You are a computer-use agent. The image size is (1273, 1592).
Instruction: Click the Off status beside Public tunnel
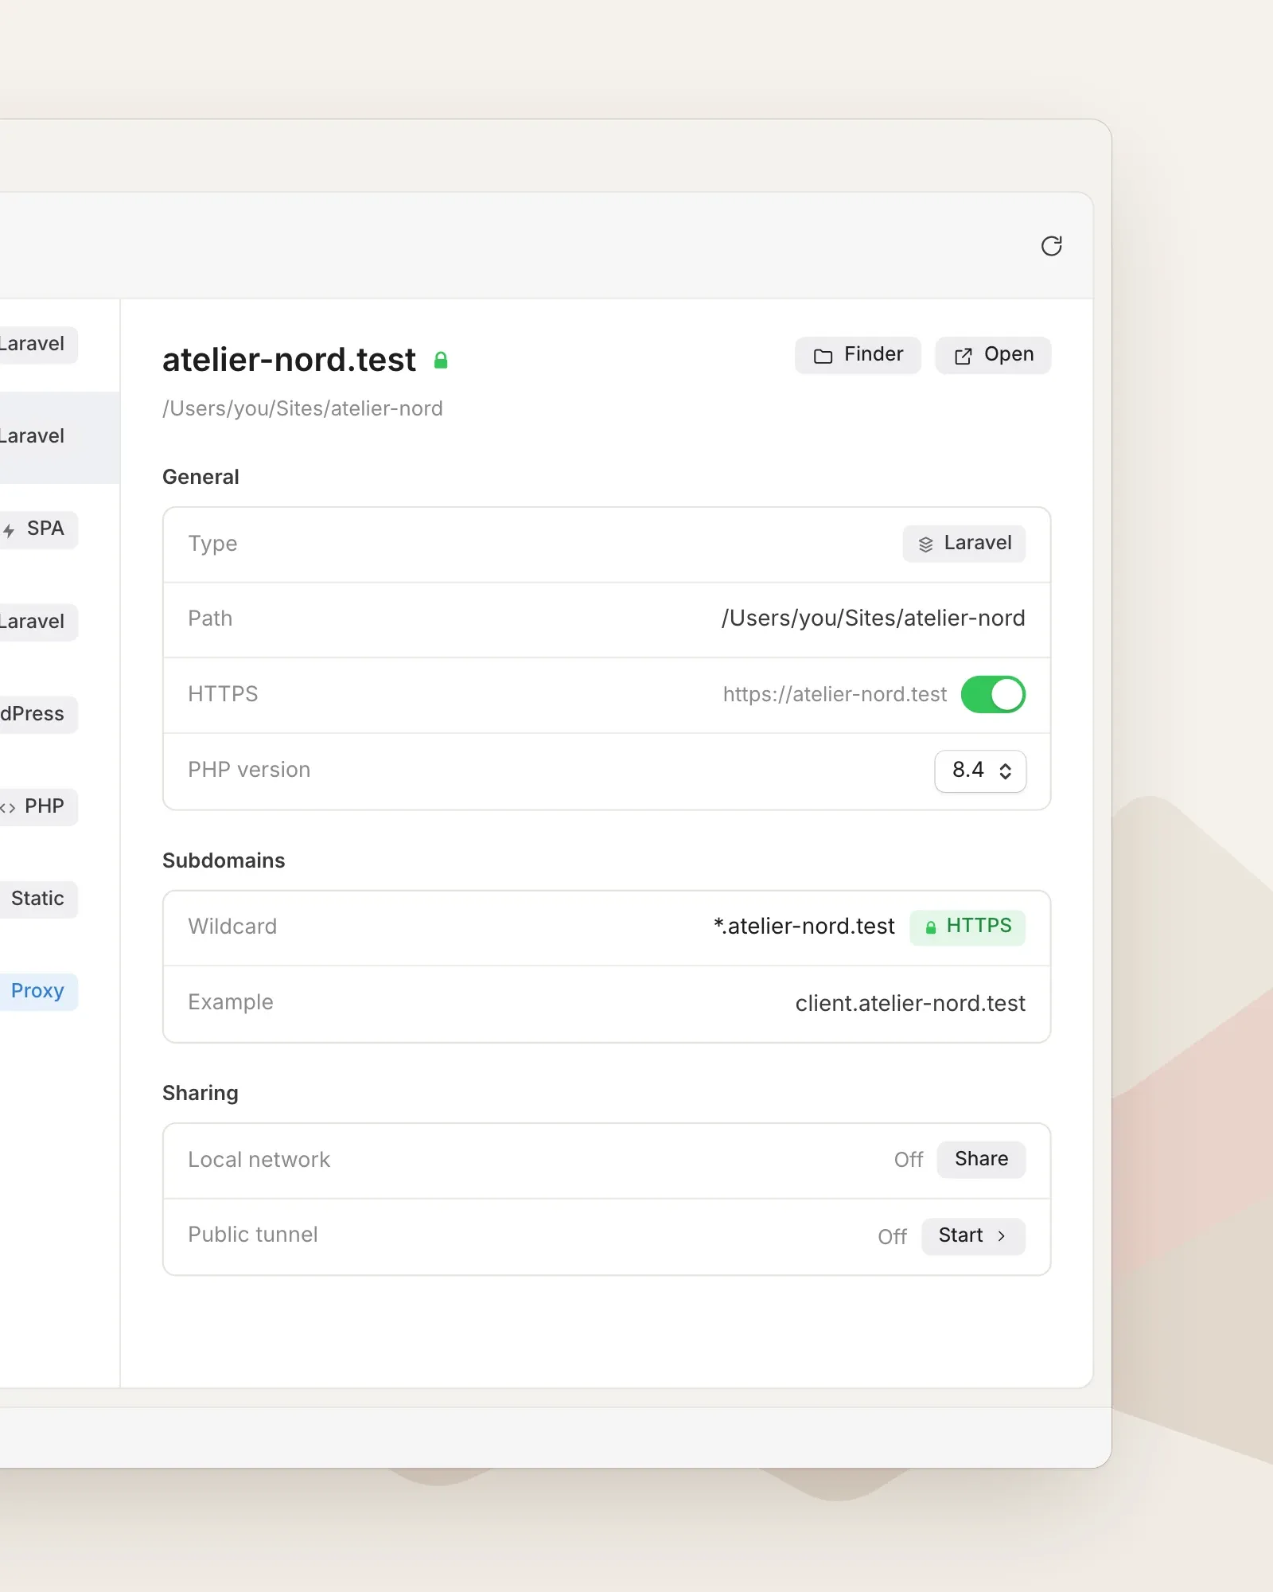(892, 1237)
